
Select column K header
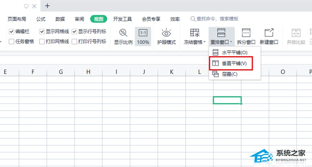(172, 72)
